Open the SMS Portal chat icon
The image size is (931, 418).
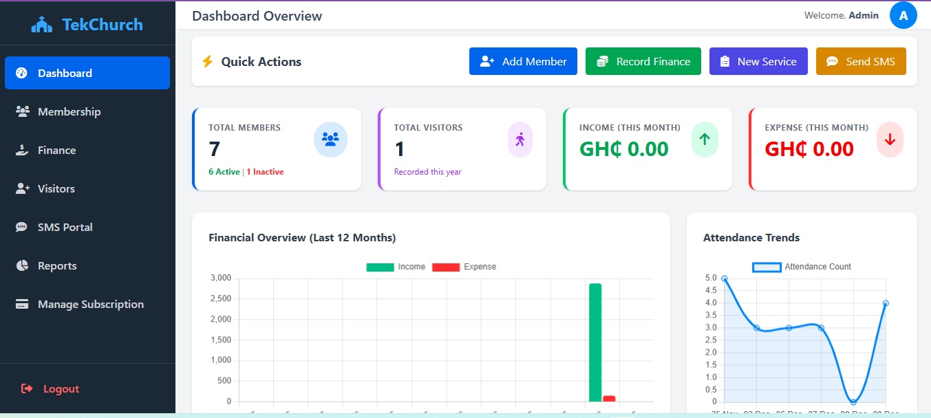pos(22,227)
